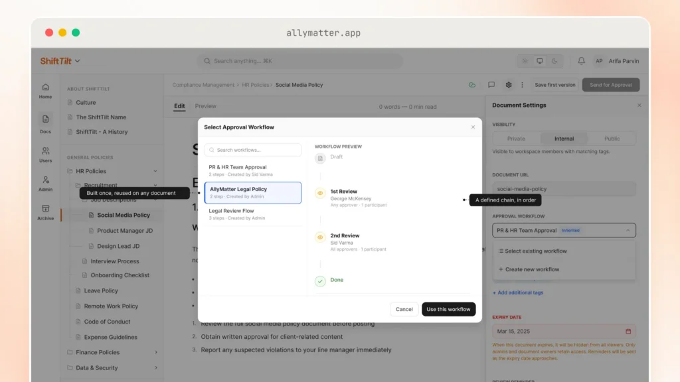Collapse the HR Policies folder

pos(155,171)
